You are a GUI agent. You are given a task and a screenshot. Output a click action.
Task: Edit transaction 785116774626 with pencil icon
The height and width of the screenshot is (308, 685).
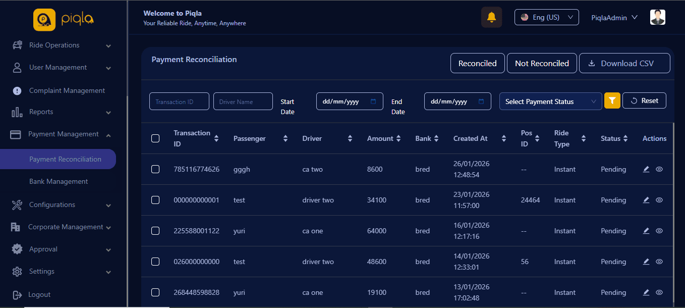(646, 169)
